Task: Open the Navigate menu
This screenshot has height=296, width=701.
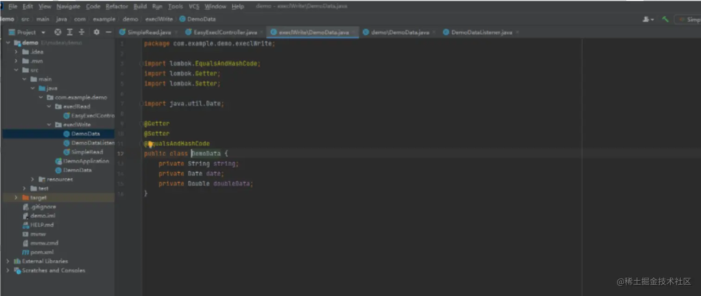Action: 68,6
